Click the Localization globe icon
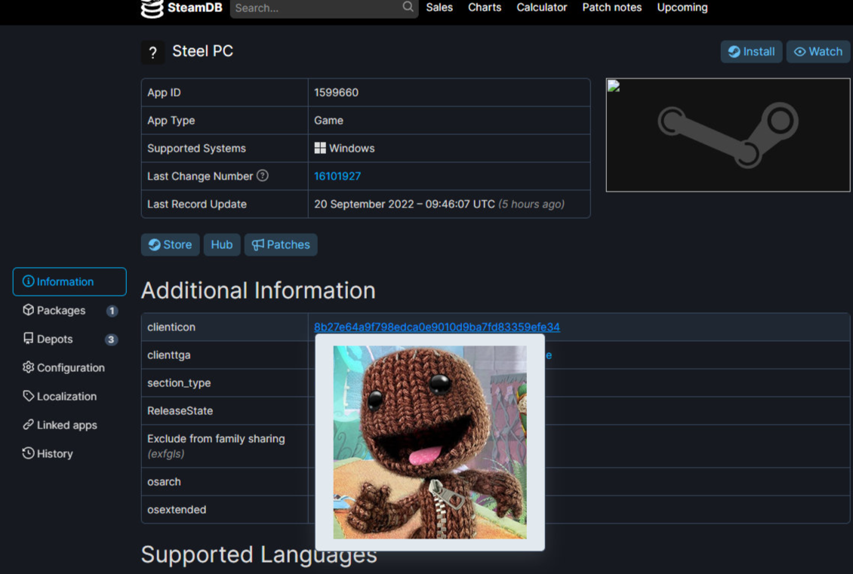 [x=27, y=396]
